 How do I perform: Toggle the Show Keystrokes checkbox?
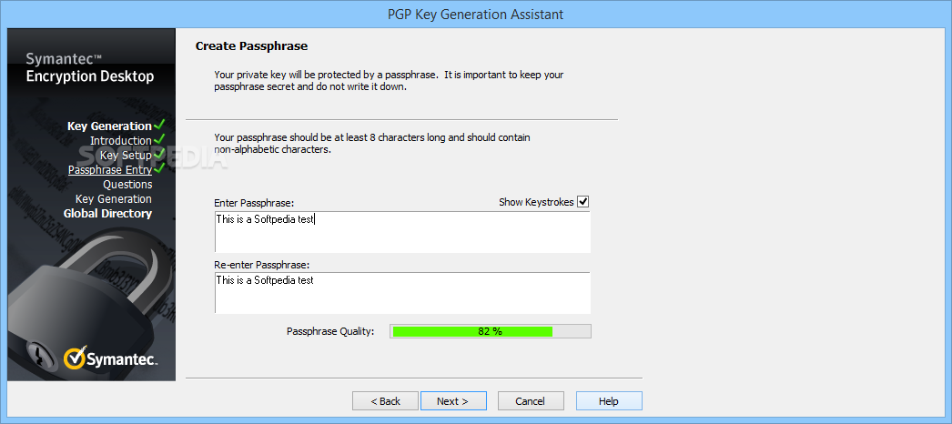point(583,202)
